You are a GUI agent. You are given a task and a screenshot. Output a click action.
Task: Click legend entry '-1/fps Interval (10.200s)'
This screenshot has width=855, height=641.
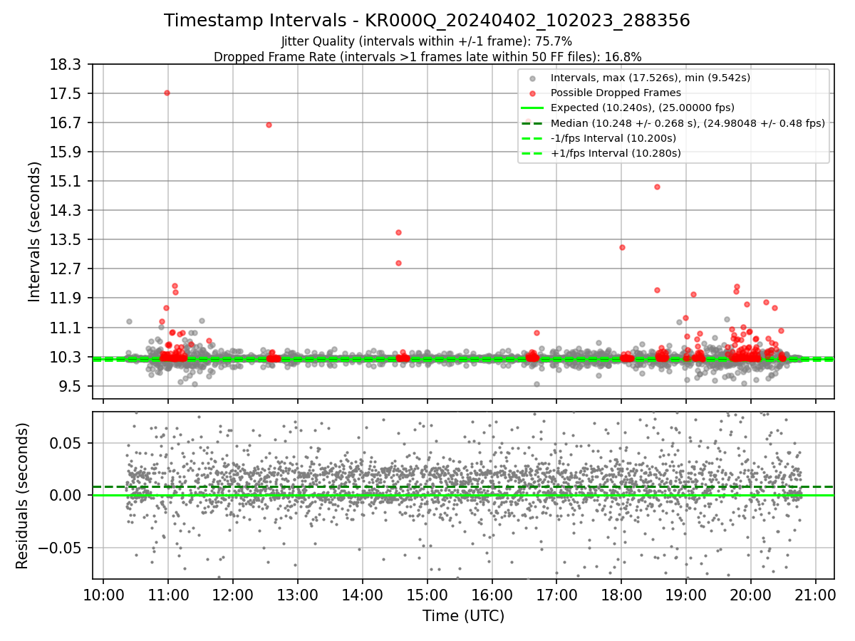point(613,138)
